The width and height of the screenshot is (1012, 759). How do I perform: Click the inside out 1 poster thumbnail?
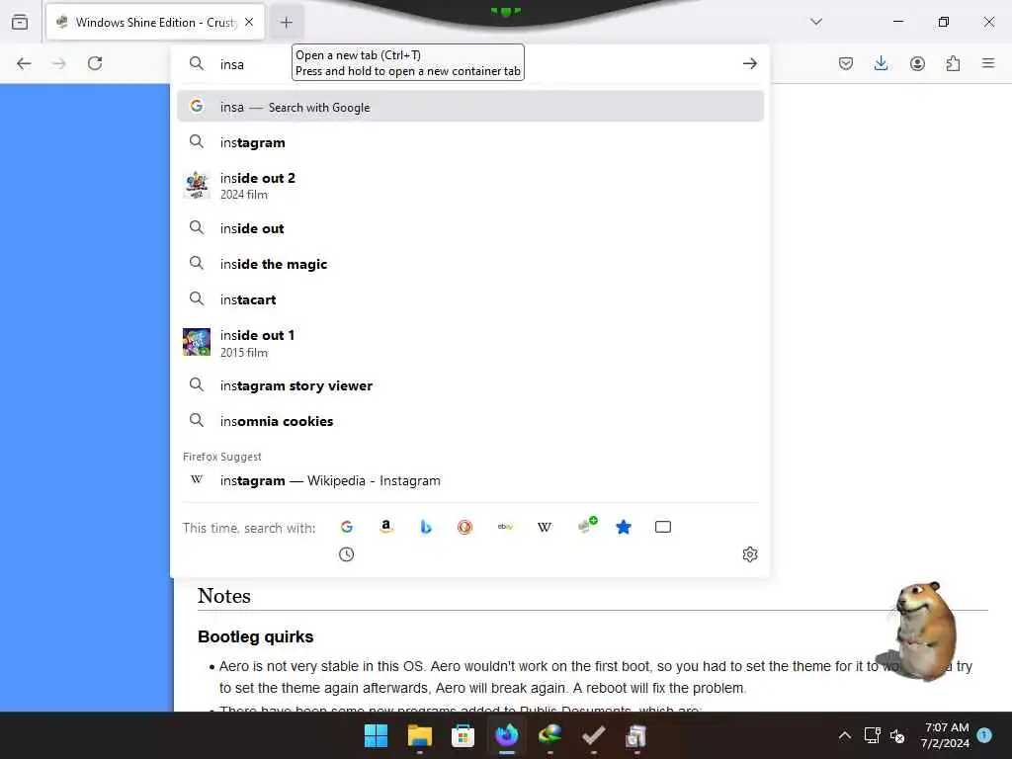(x=197, y=342)
